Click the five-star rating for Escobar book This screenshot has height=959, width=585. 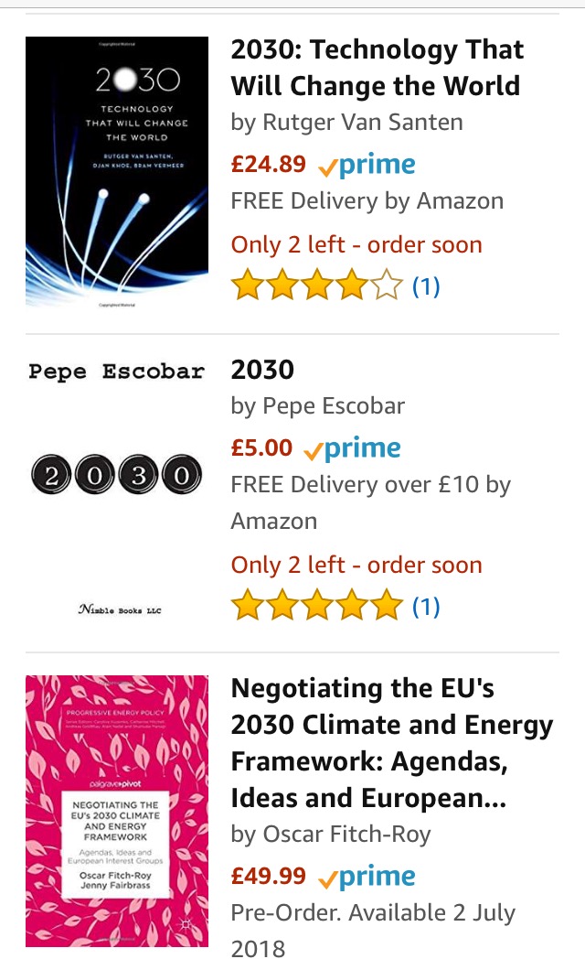[x=316, y=606]
